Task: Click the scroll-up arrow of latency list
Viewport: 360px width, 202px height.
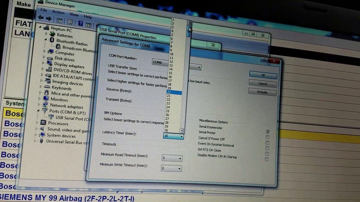Action: click(189, 23)
